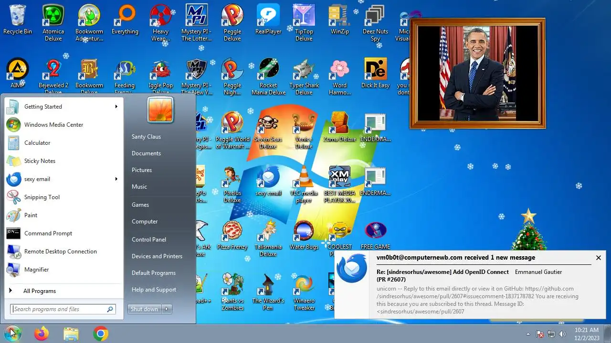Screen dimensions: 611x343
Task: Launch Pizza Frenzy desktop shortcut
Action: (x=232, y=235)
